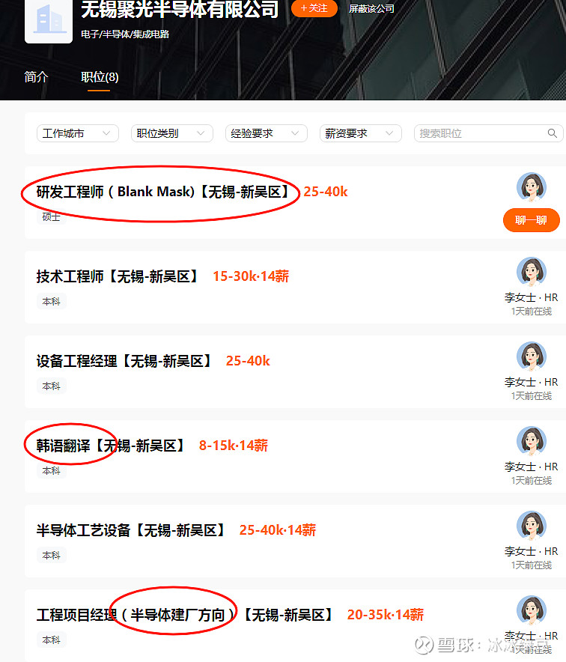
Task: Expand the 工作城市 dropdown
Action: (78, 133)
